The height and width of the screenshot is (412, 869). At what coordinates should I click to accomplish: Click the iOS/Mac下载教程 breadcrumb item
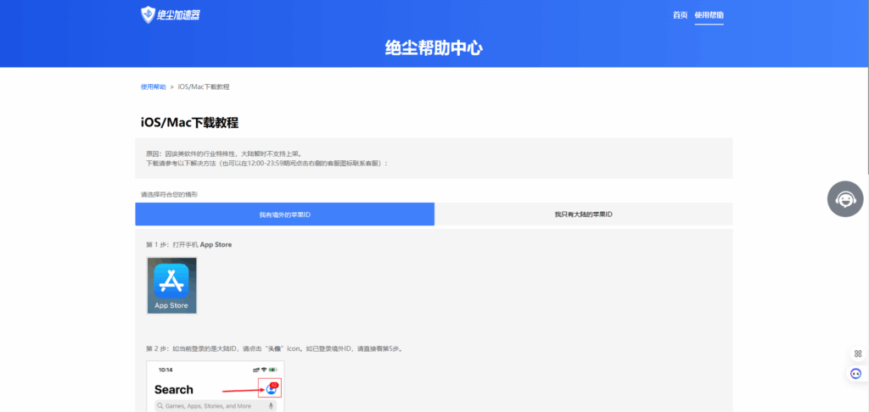pyautogui.click(x=204, y=86)
